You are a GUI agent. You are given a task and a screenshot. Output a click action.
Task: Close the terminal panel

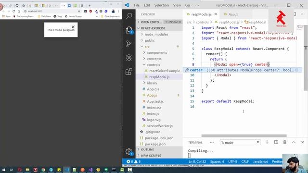[x=303, y=142]
